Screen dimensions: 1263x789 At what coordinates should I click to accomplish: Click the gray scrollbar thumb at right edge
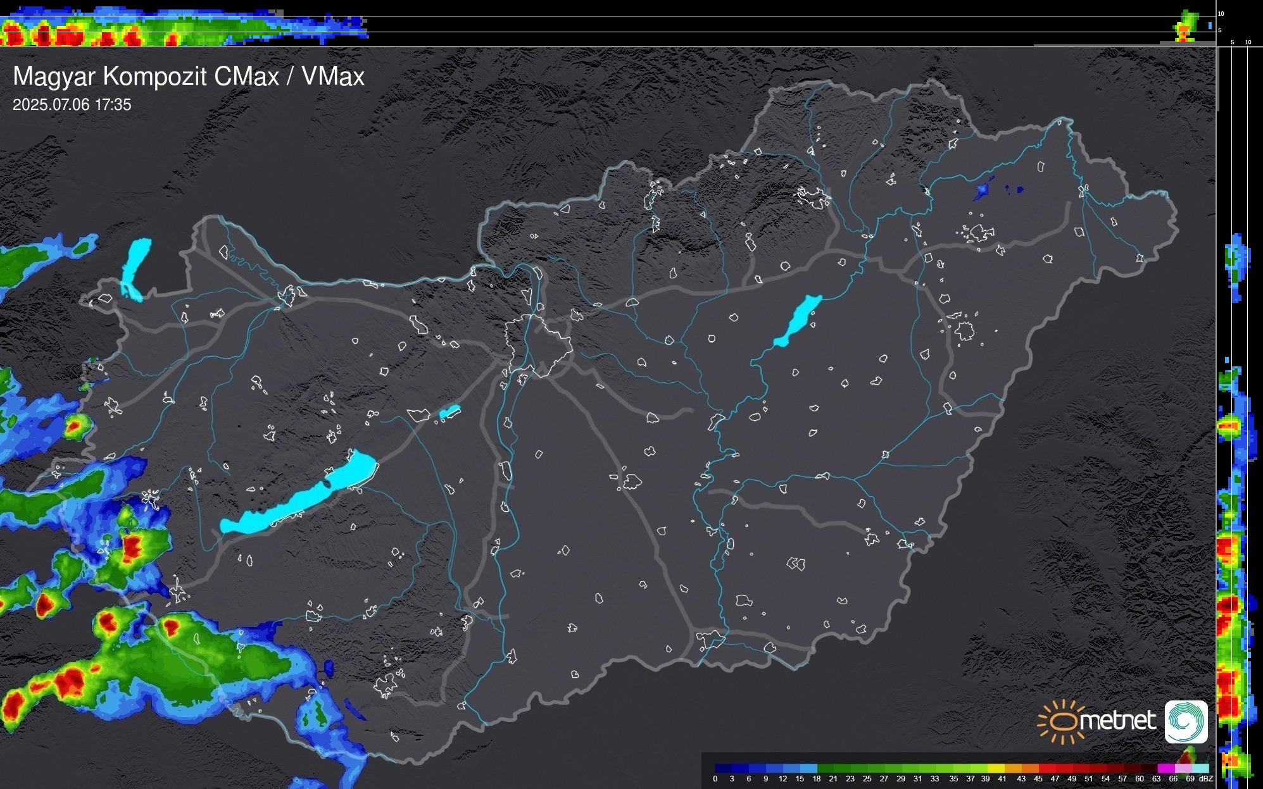(x=1217, y=79)
